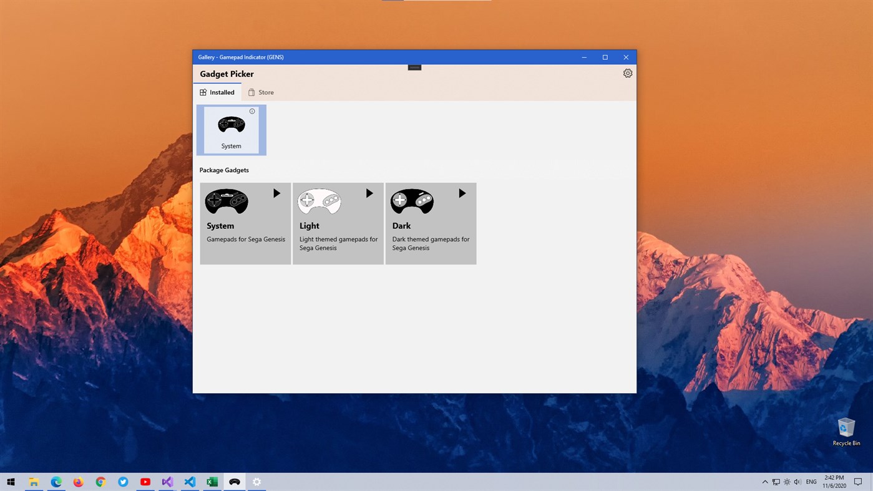Expand hidden icons in the system tray
Screen dimensions: 873x491
click(x=764, y=481)
